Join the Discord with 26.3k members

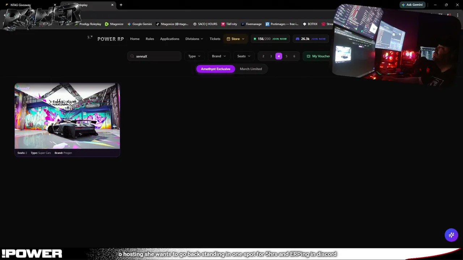311,39
